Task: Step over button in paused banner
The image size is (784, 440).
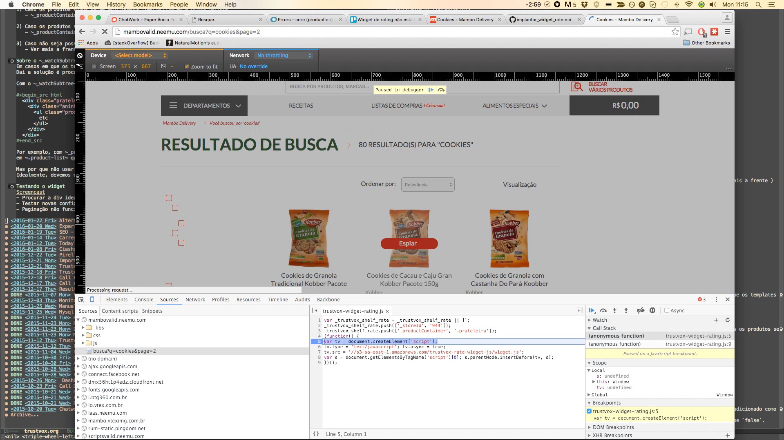Action: tap(441, 90)
